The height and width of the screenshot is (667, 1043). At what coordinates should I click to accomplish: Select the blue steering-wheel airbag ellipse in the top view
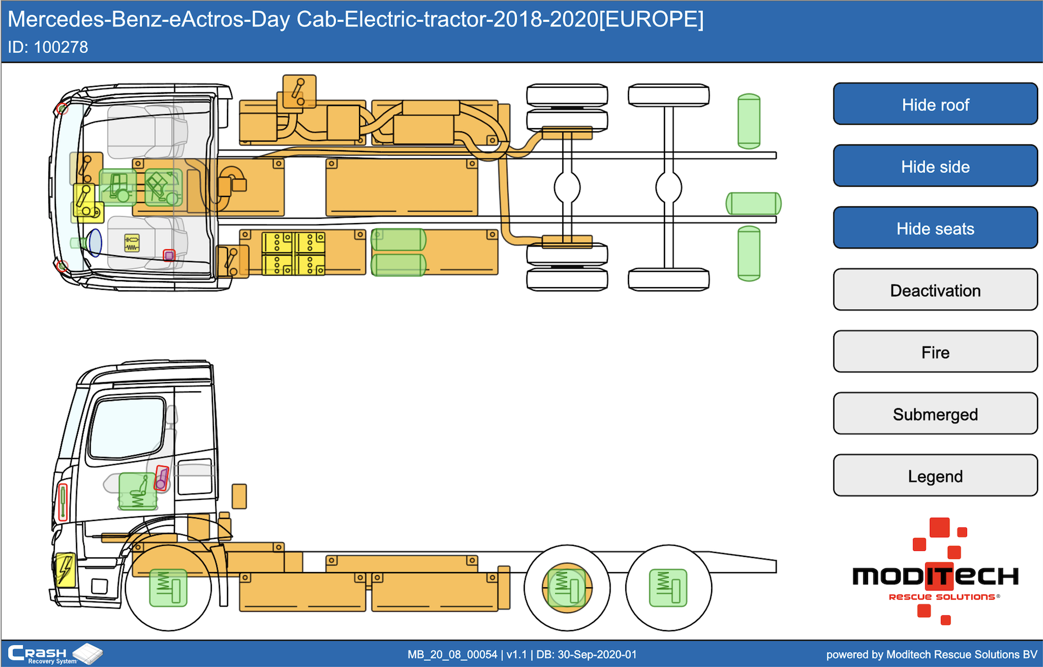[x=95, y=243]
